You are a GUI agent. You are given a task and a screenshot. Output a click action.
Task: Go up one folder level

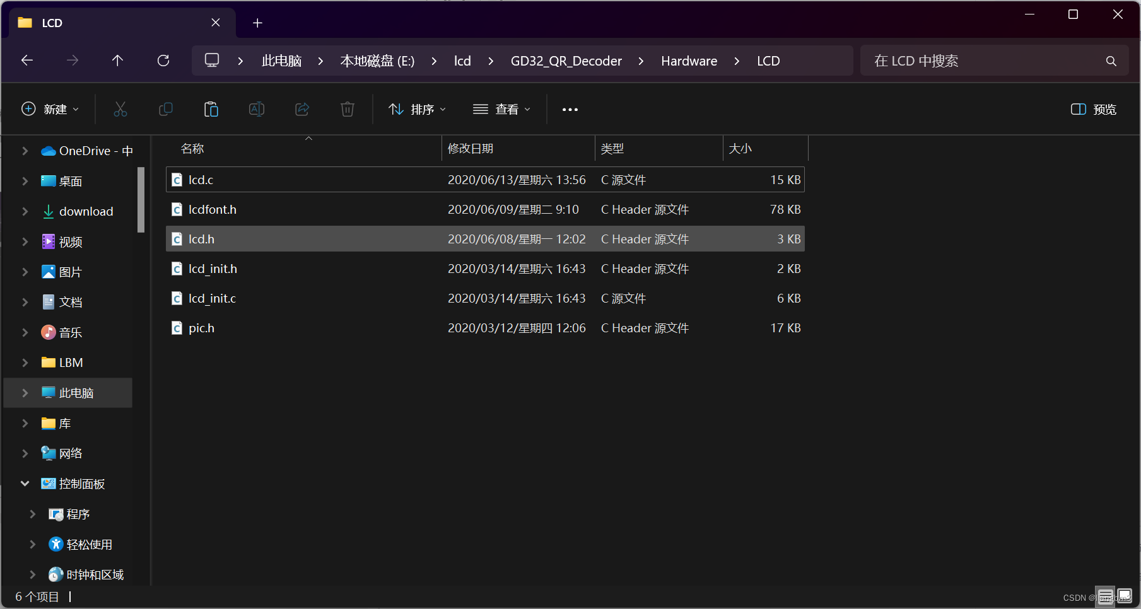click(x=117, y=61)
